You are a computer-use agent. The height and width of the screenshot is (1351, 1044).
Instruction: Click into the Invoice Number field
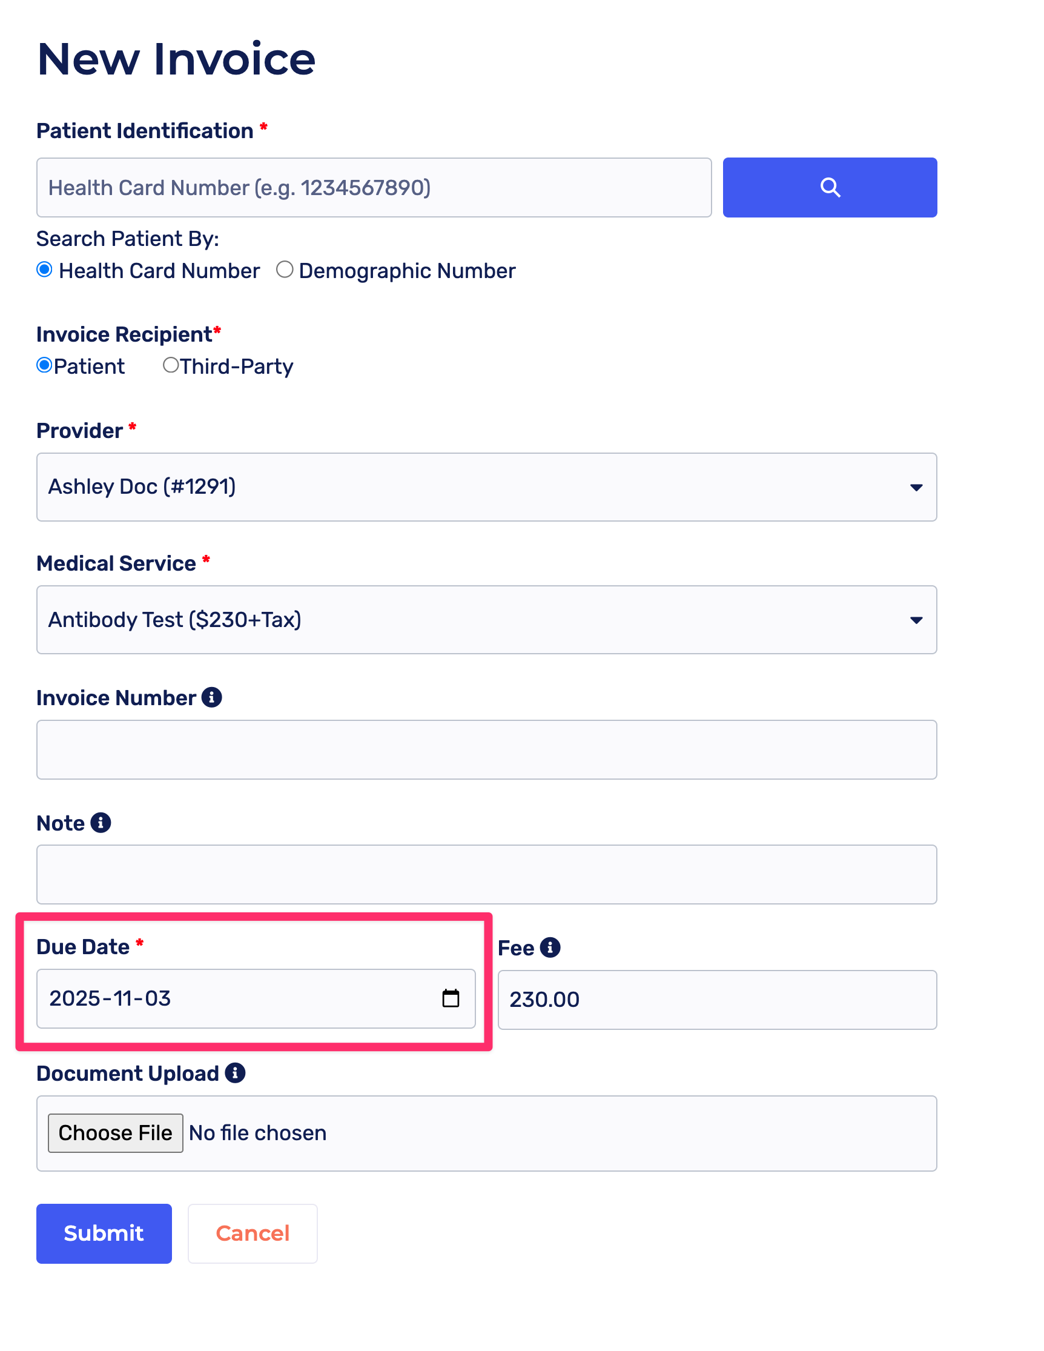[486, 749]
